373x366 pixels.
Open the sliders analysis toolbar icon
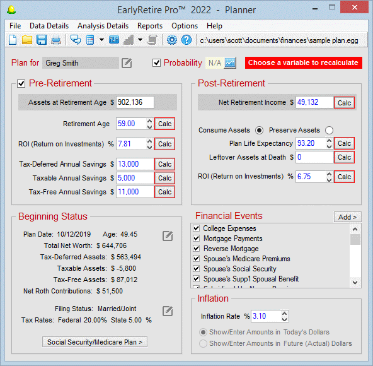pyautogui.click(x=114, y=40)
